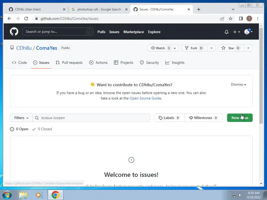Image resolution: width=267 pixels, height=200 pixels.
Task: Open Issues in the top navigation
Action: (x=114, y=32)
